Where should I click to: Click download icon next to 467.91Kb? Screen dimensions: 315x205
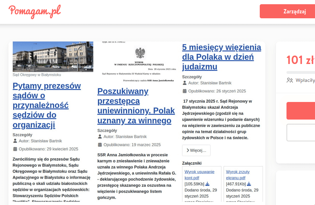click(x=249, y=184)
